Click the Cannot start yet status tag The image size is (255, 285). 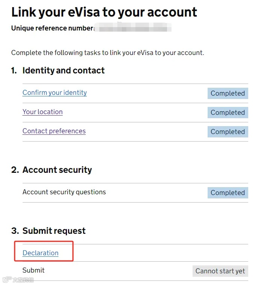[x=220, y=271]
